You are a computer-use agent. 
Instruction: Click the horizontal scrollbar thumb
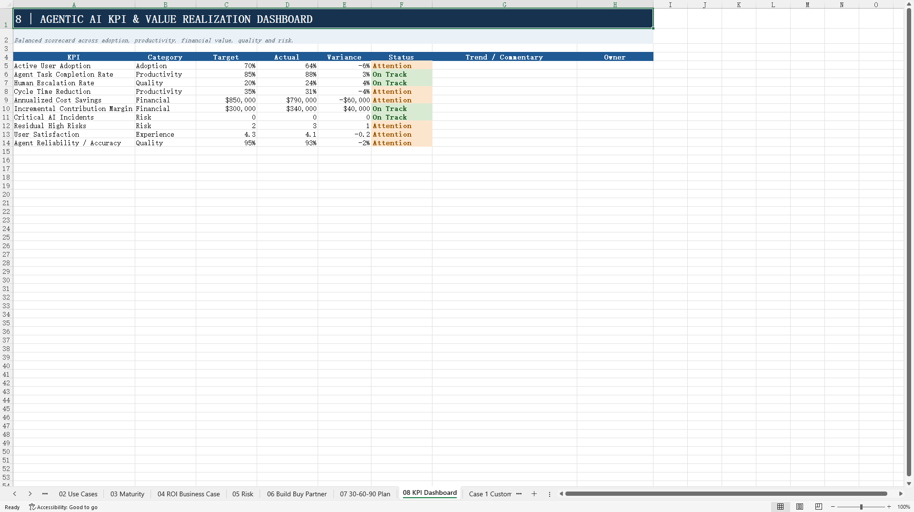726,494
